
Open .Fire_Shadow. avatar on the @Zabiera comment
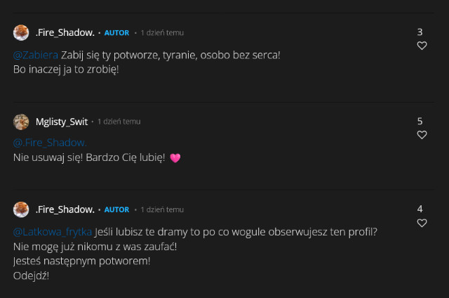[21, 32]
